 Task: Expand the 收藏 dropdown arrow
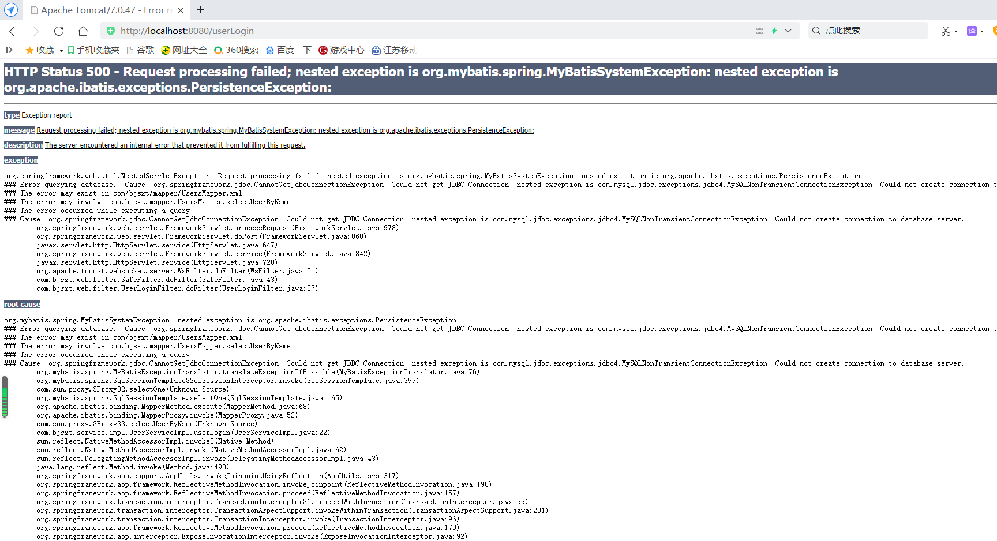61,51
